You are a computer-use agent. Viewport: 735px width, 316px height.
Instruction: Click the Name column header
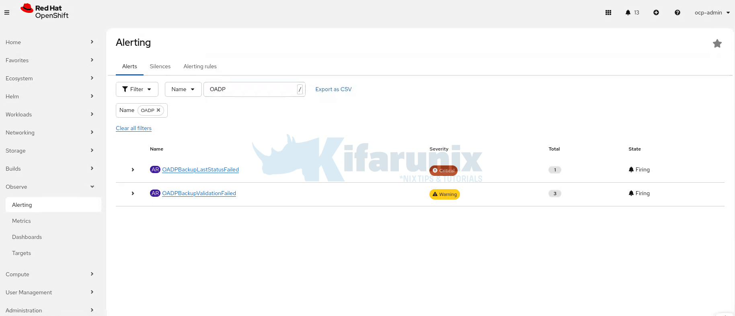[x=156, y=149]
